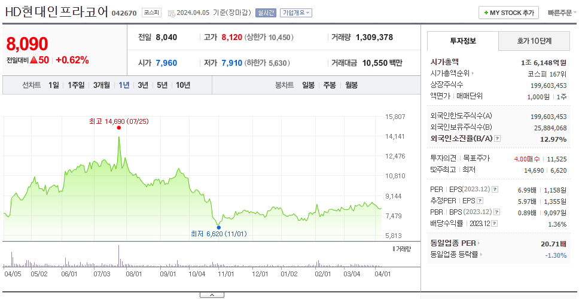Select the 1일 line chart period
579x299 pixels.
pos(54,86)
